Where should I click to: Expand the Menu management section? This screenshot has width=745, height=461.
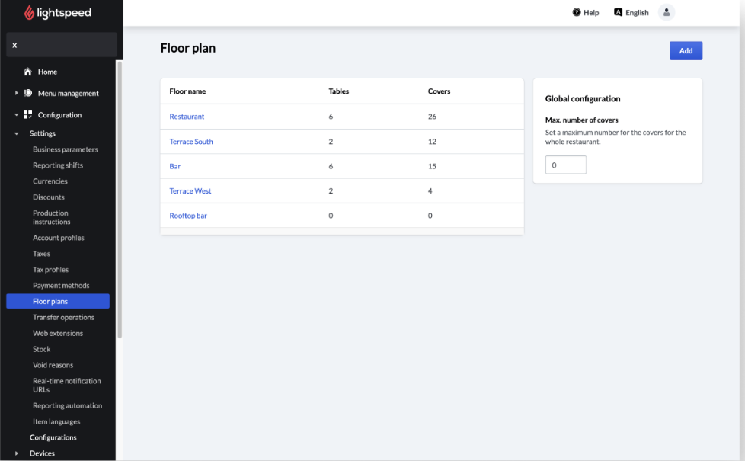click(x=17, y=94)
